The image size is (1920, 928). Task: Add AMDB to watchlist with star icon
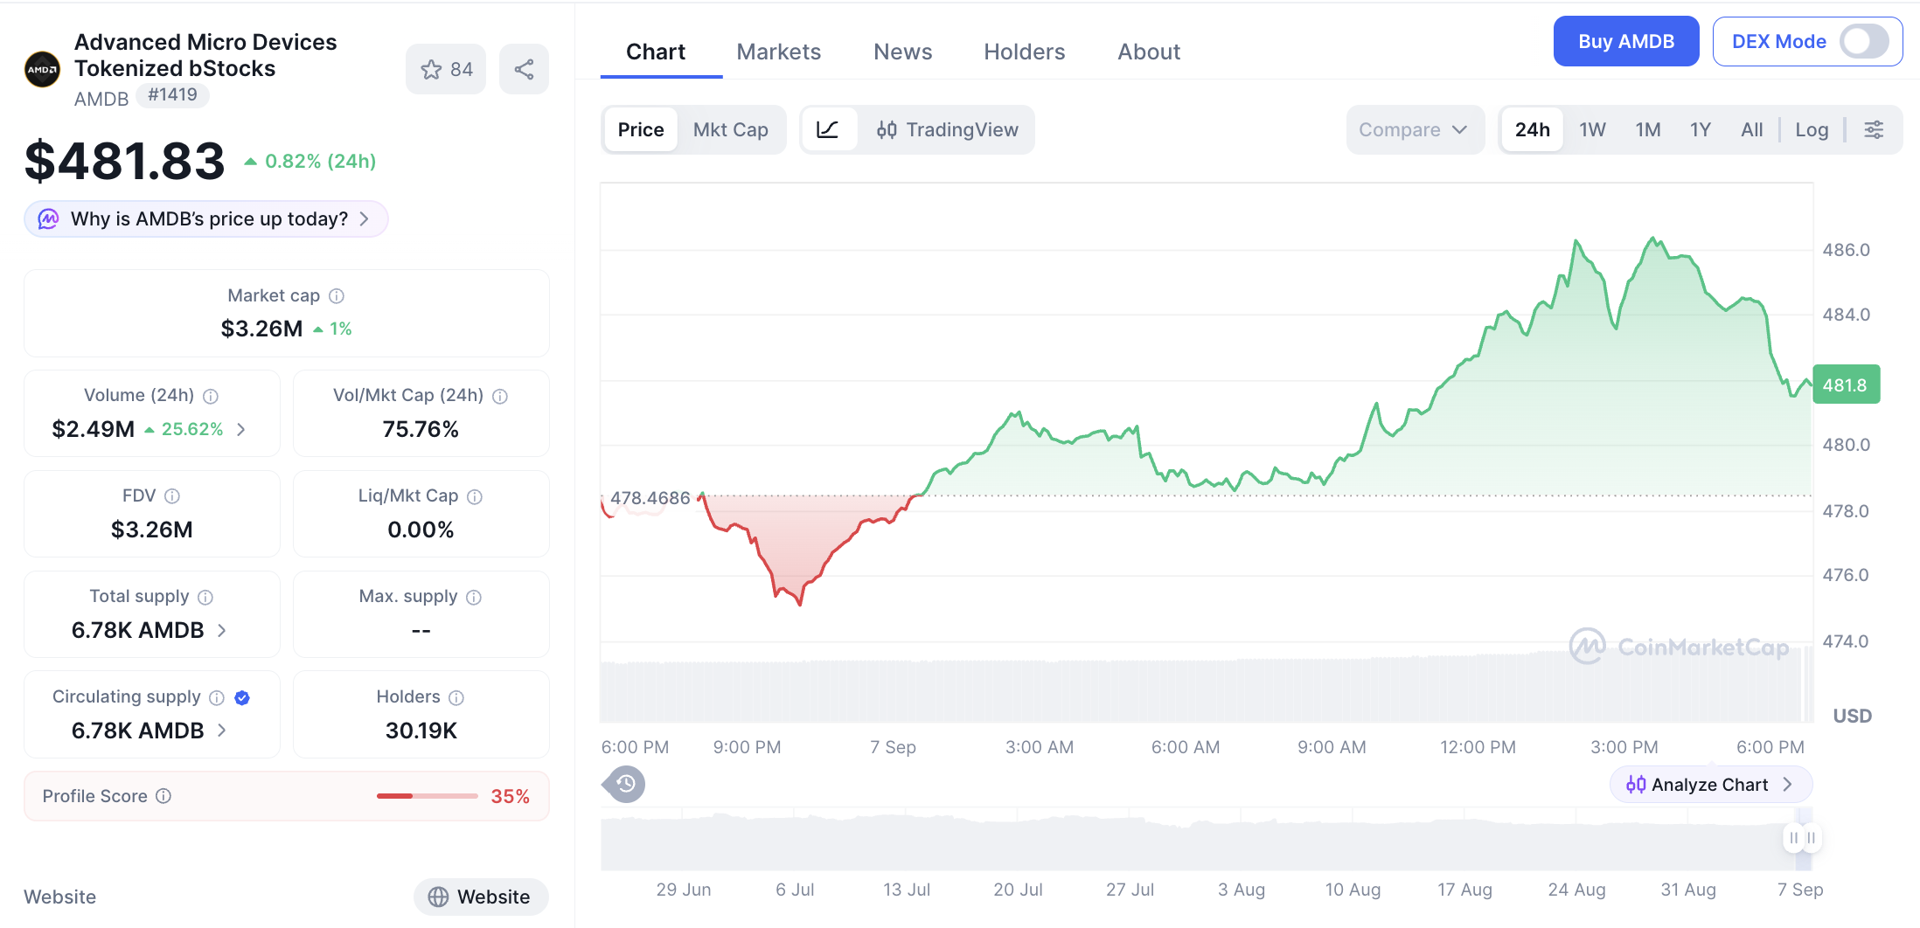[446, 69]
